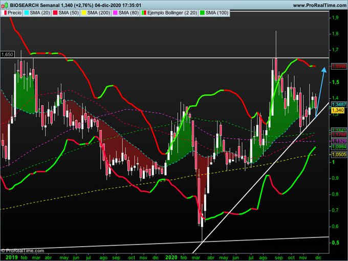Click the 2020 year label on time axis

[171, 257]
